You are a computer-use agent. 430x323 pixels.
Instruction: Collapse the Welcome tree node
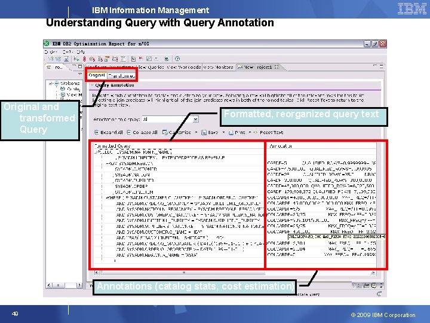[x=50, y=83]
